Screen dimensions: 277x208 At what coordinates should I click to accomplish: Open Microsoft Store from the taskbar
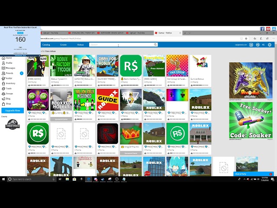coord(74,179)
